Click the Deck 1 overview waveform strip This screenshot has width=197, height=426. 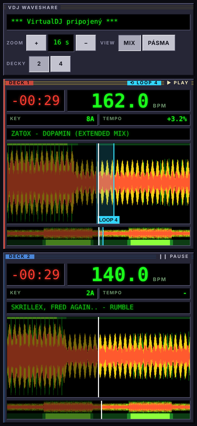click(98, 236)
